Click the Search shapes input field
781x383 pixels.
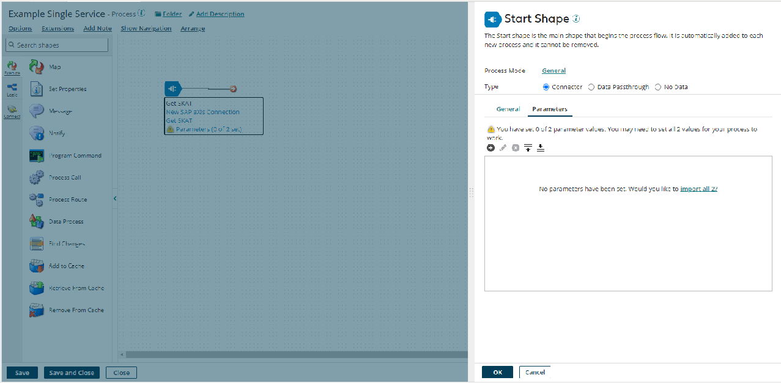coord(57,45)
